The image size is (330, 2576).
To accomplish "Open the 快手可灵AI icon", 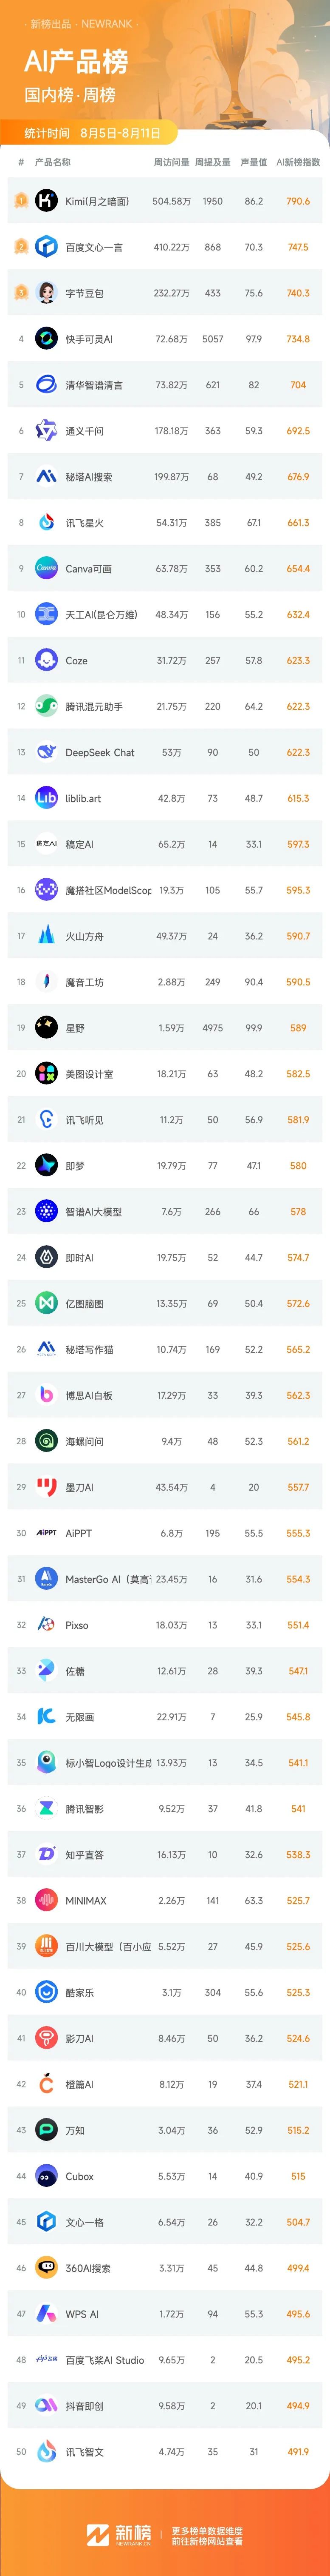I will click(46, 339).
